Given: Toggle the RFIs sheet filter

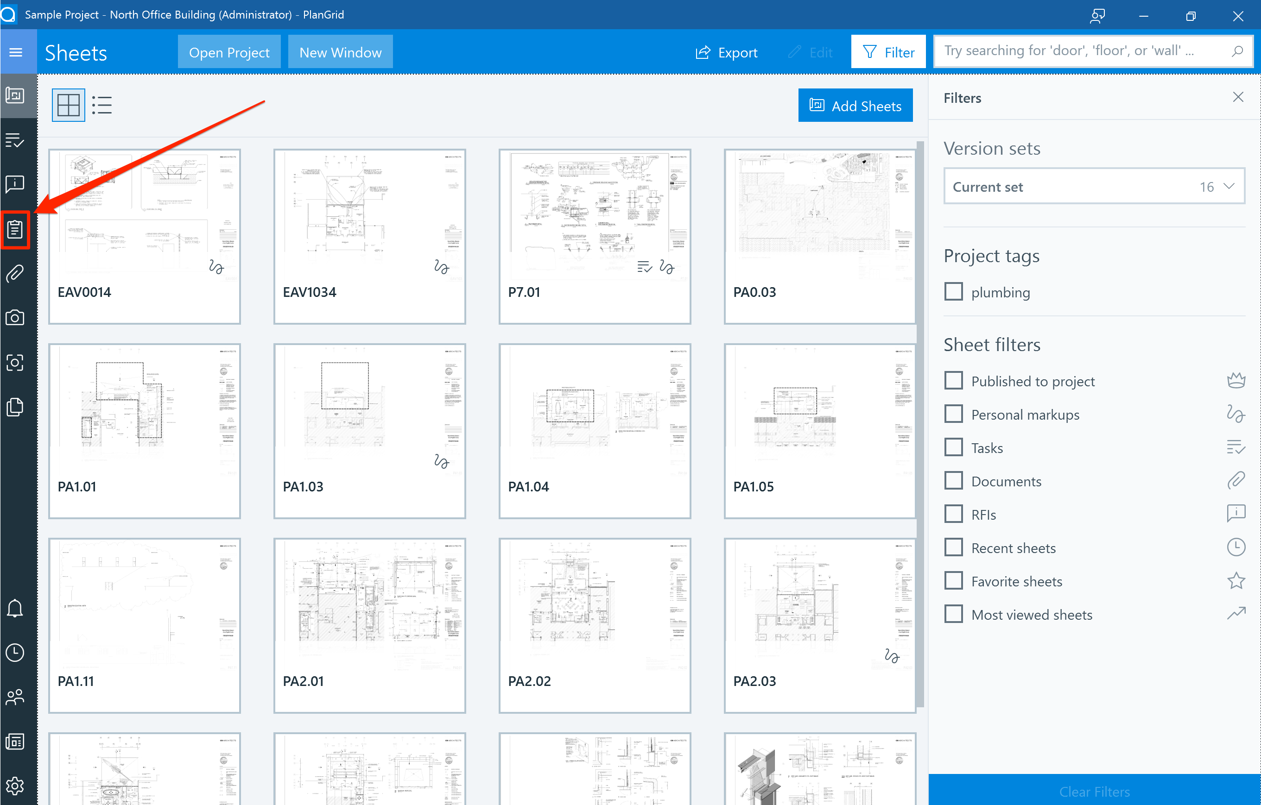Looking at the screenshot, I should (x=954, y=514).
